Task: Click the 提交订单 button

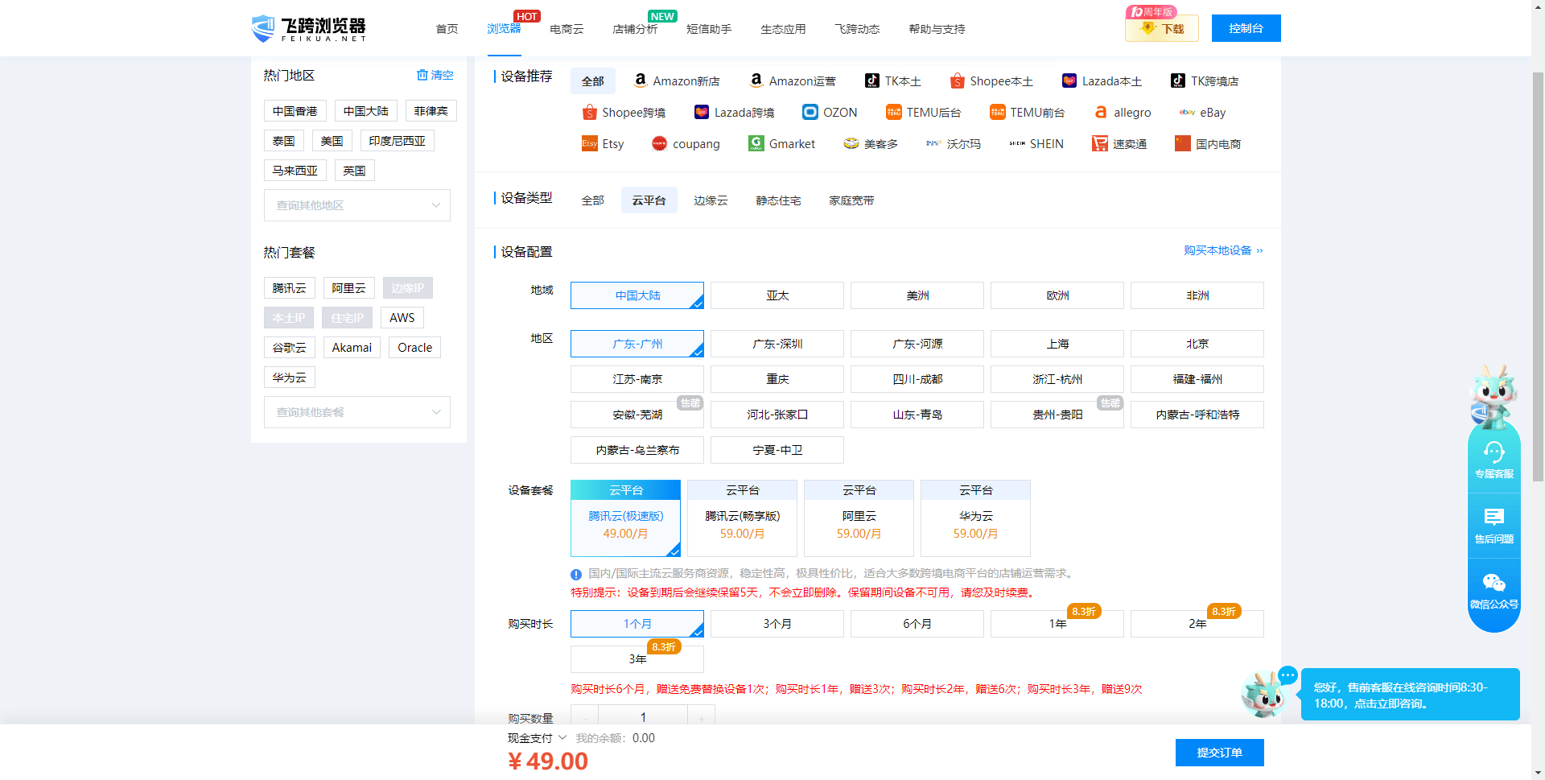Action: click(x=1219, y=753)
